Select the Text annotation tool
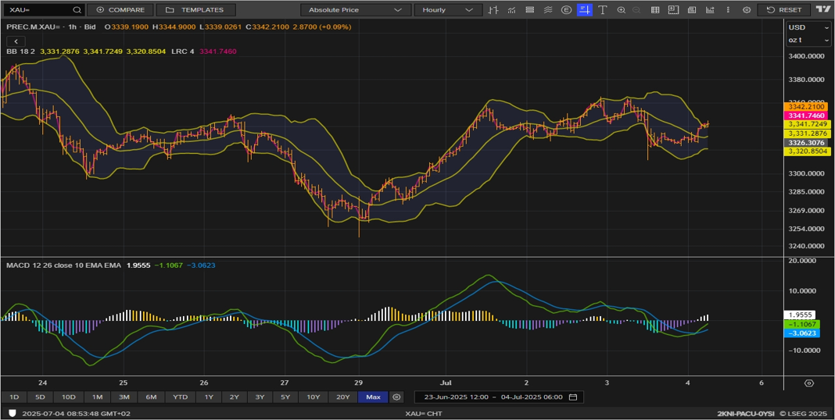Image resolution: width=835 pixels, height=420 pixels. click(603, 9)
